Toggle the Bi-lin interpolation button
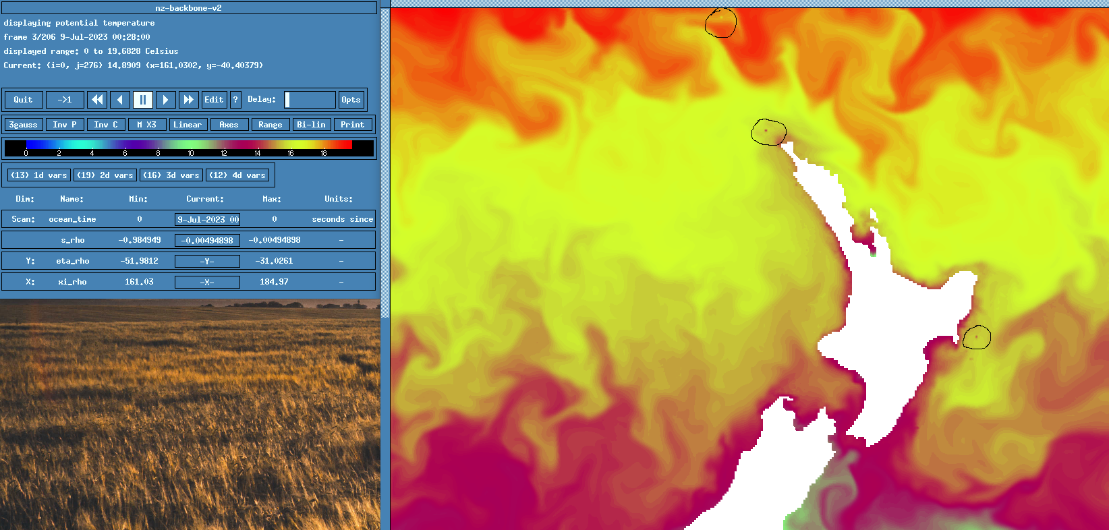 point(311,125)
